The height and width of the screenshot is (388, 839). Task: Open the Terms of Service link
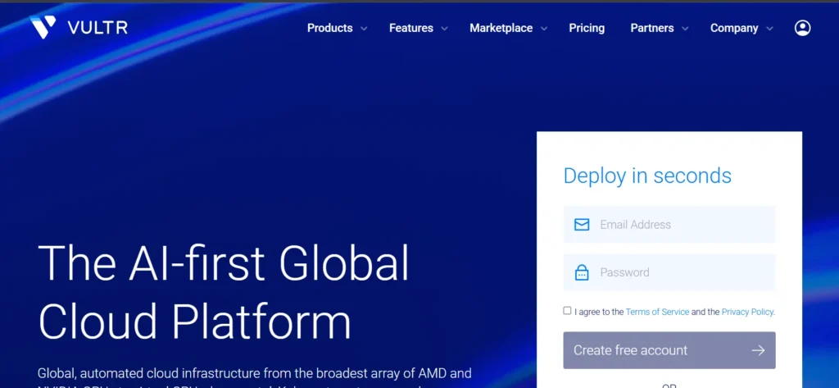[657, 312]
